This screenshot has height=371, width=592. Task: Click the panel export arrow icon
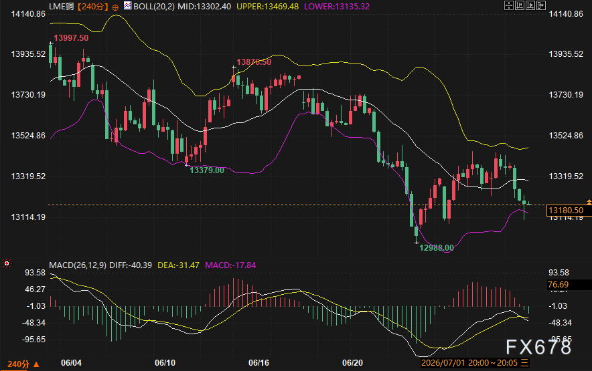pyautogui.click(x=541, y=5)
